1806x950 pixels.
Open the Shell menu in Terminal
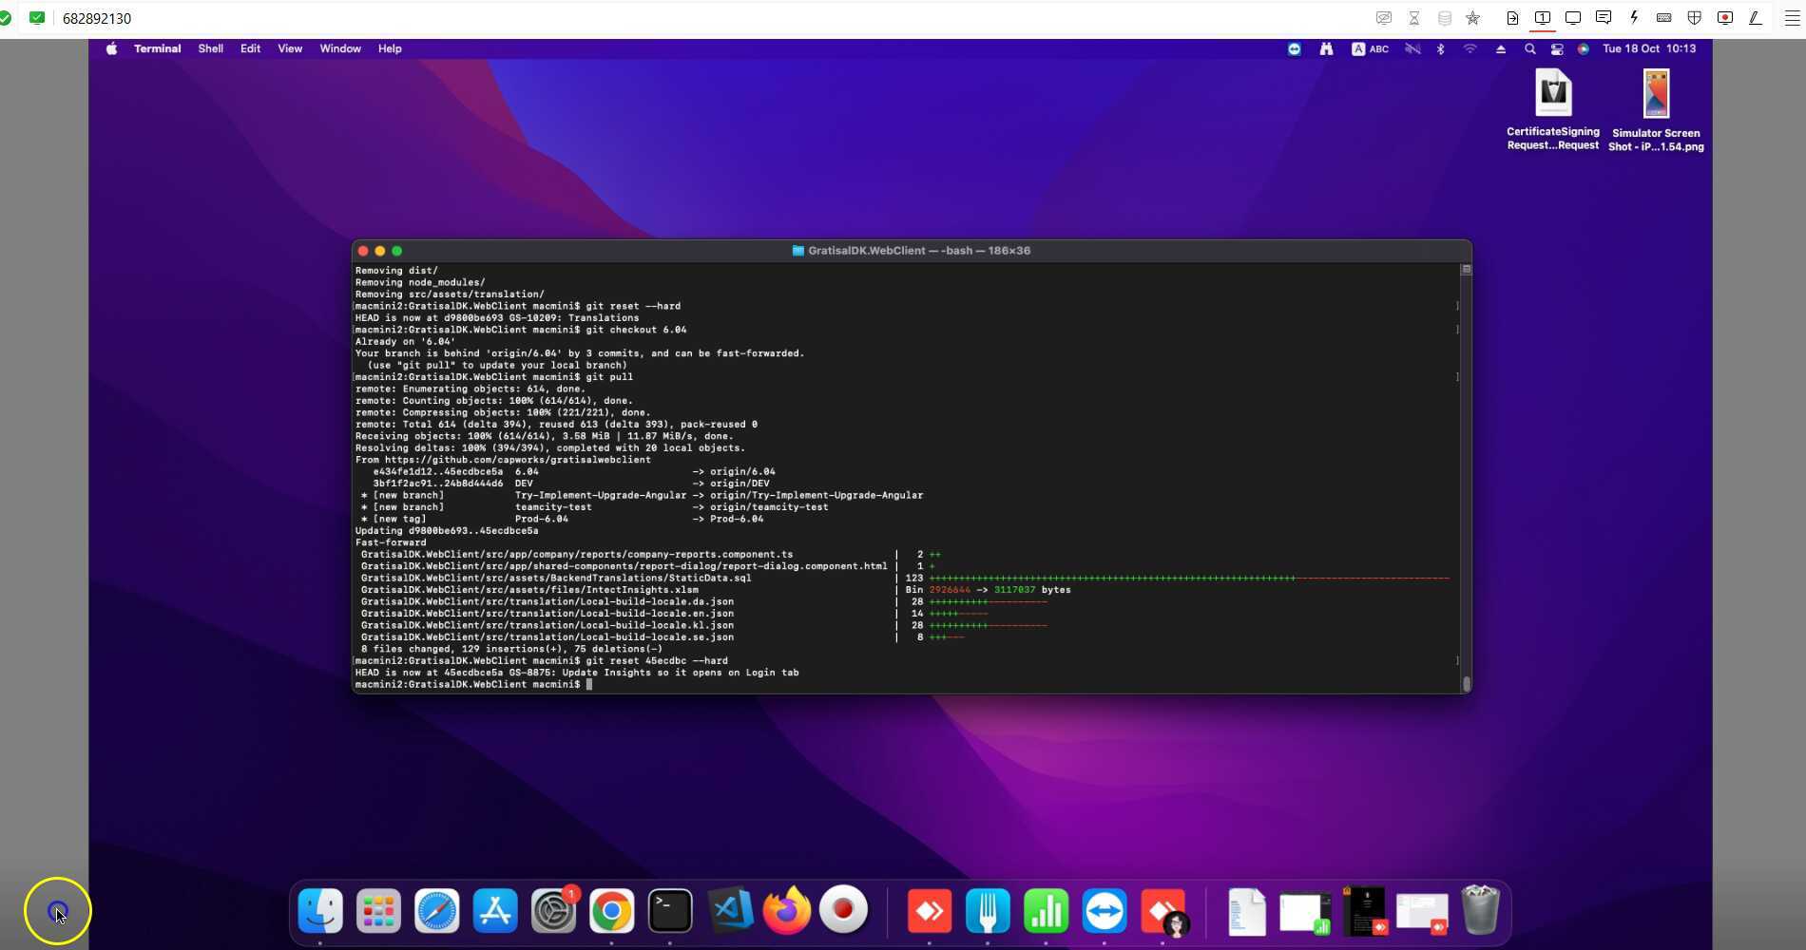[210, 48]
